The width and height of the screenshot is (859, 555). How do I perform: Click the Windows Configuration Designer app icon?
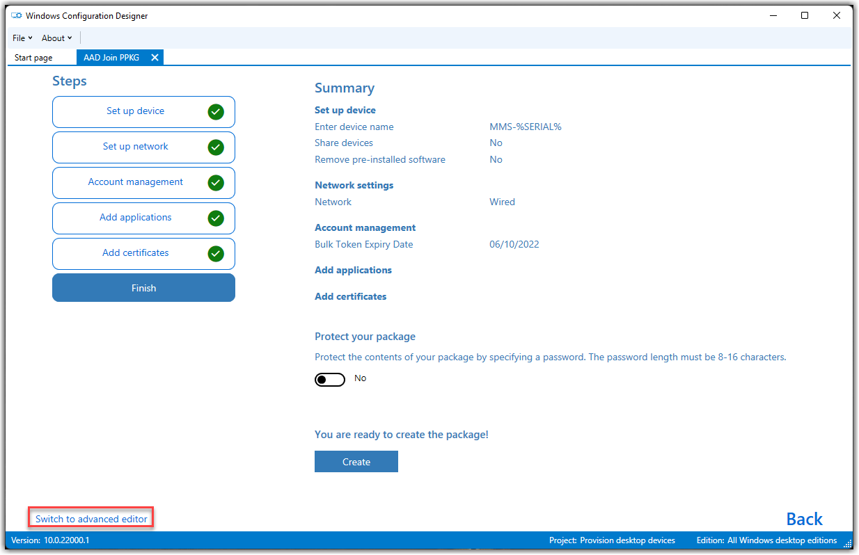click(x=16, y=15)
